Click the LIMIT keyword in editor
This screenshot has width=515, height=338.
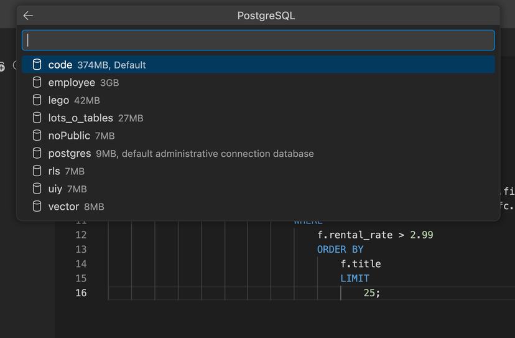pyautogui.click(x=355, y=278)
